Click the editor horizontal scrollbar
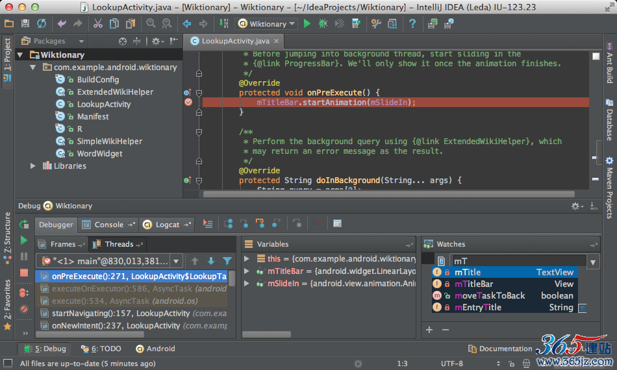617x370 pixels. pos(388,194)
